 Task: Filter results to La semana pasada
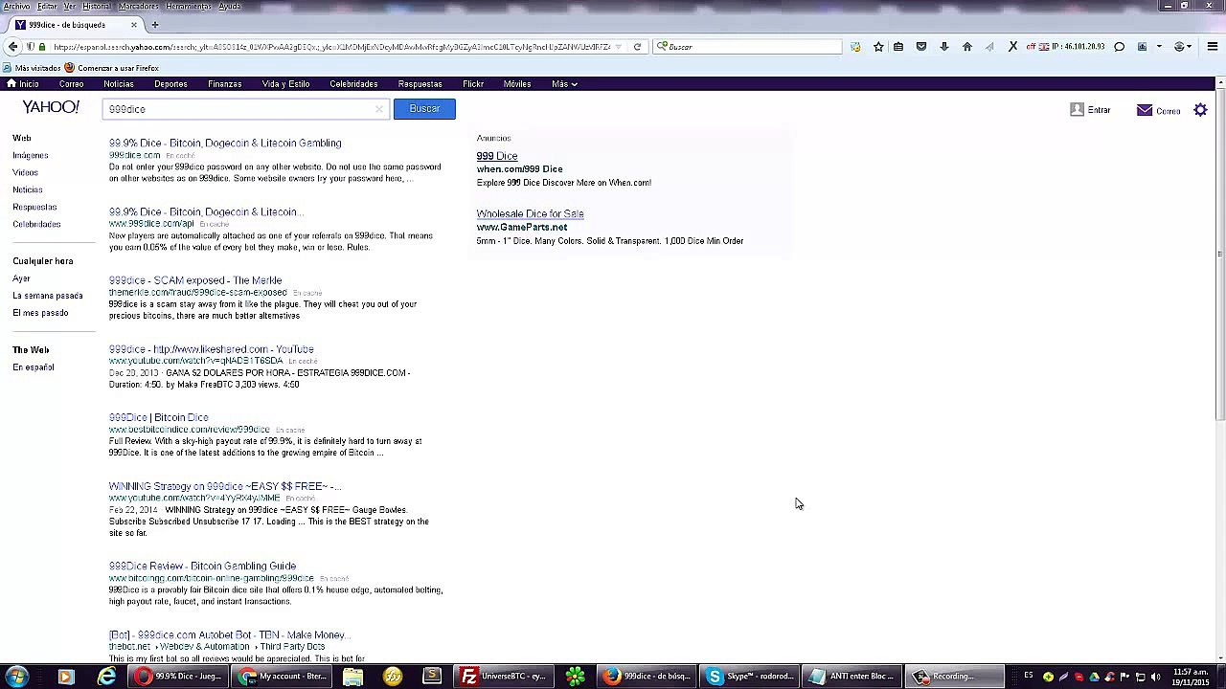point(48,296)
